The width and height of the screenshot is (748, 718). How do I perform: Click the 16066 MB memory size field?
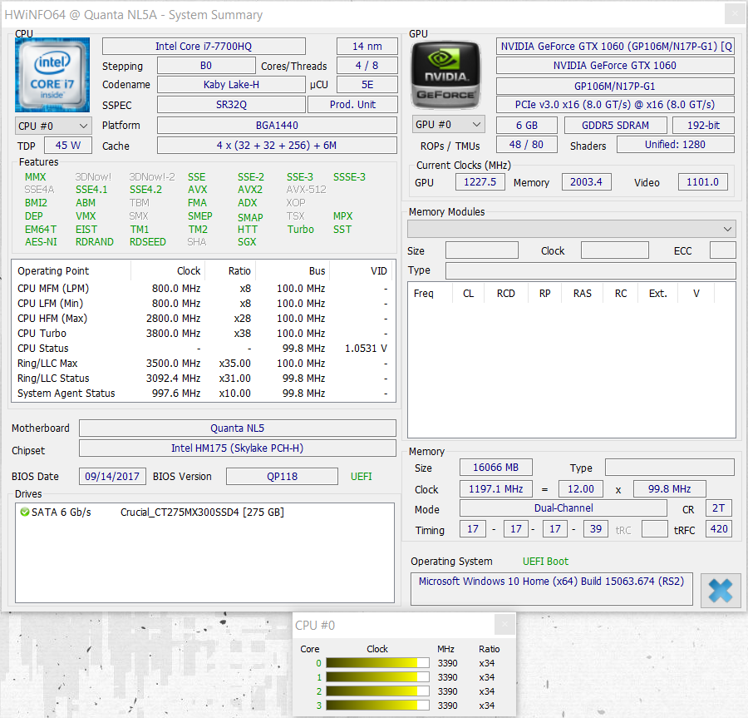coord(495,468)
